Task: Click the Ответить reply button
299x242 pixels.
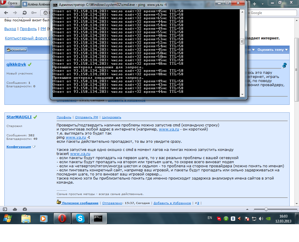Action: click(16, 50)
